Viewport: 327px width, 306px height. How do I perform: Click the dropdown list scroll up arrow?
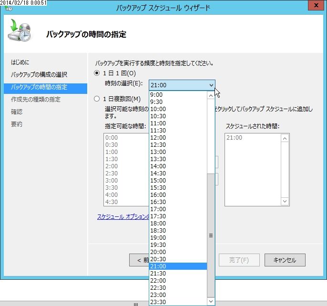[x=211, y=95]
